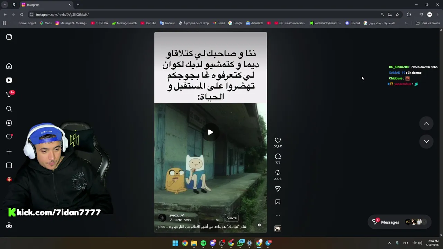Open the Chrome three-dot menu
This screenshot has width=443, height=249.
[438, 15]
